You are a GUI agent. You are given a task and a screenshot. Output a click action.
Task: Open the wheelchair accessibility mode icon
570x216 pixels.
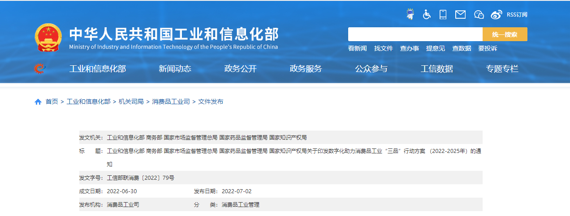[427, 14]
